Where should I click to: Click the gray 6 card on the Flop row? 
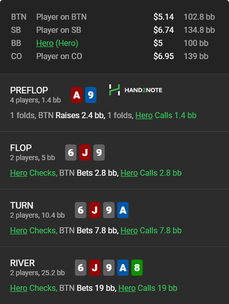[x=71, y=153]
